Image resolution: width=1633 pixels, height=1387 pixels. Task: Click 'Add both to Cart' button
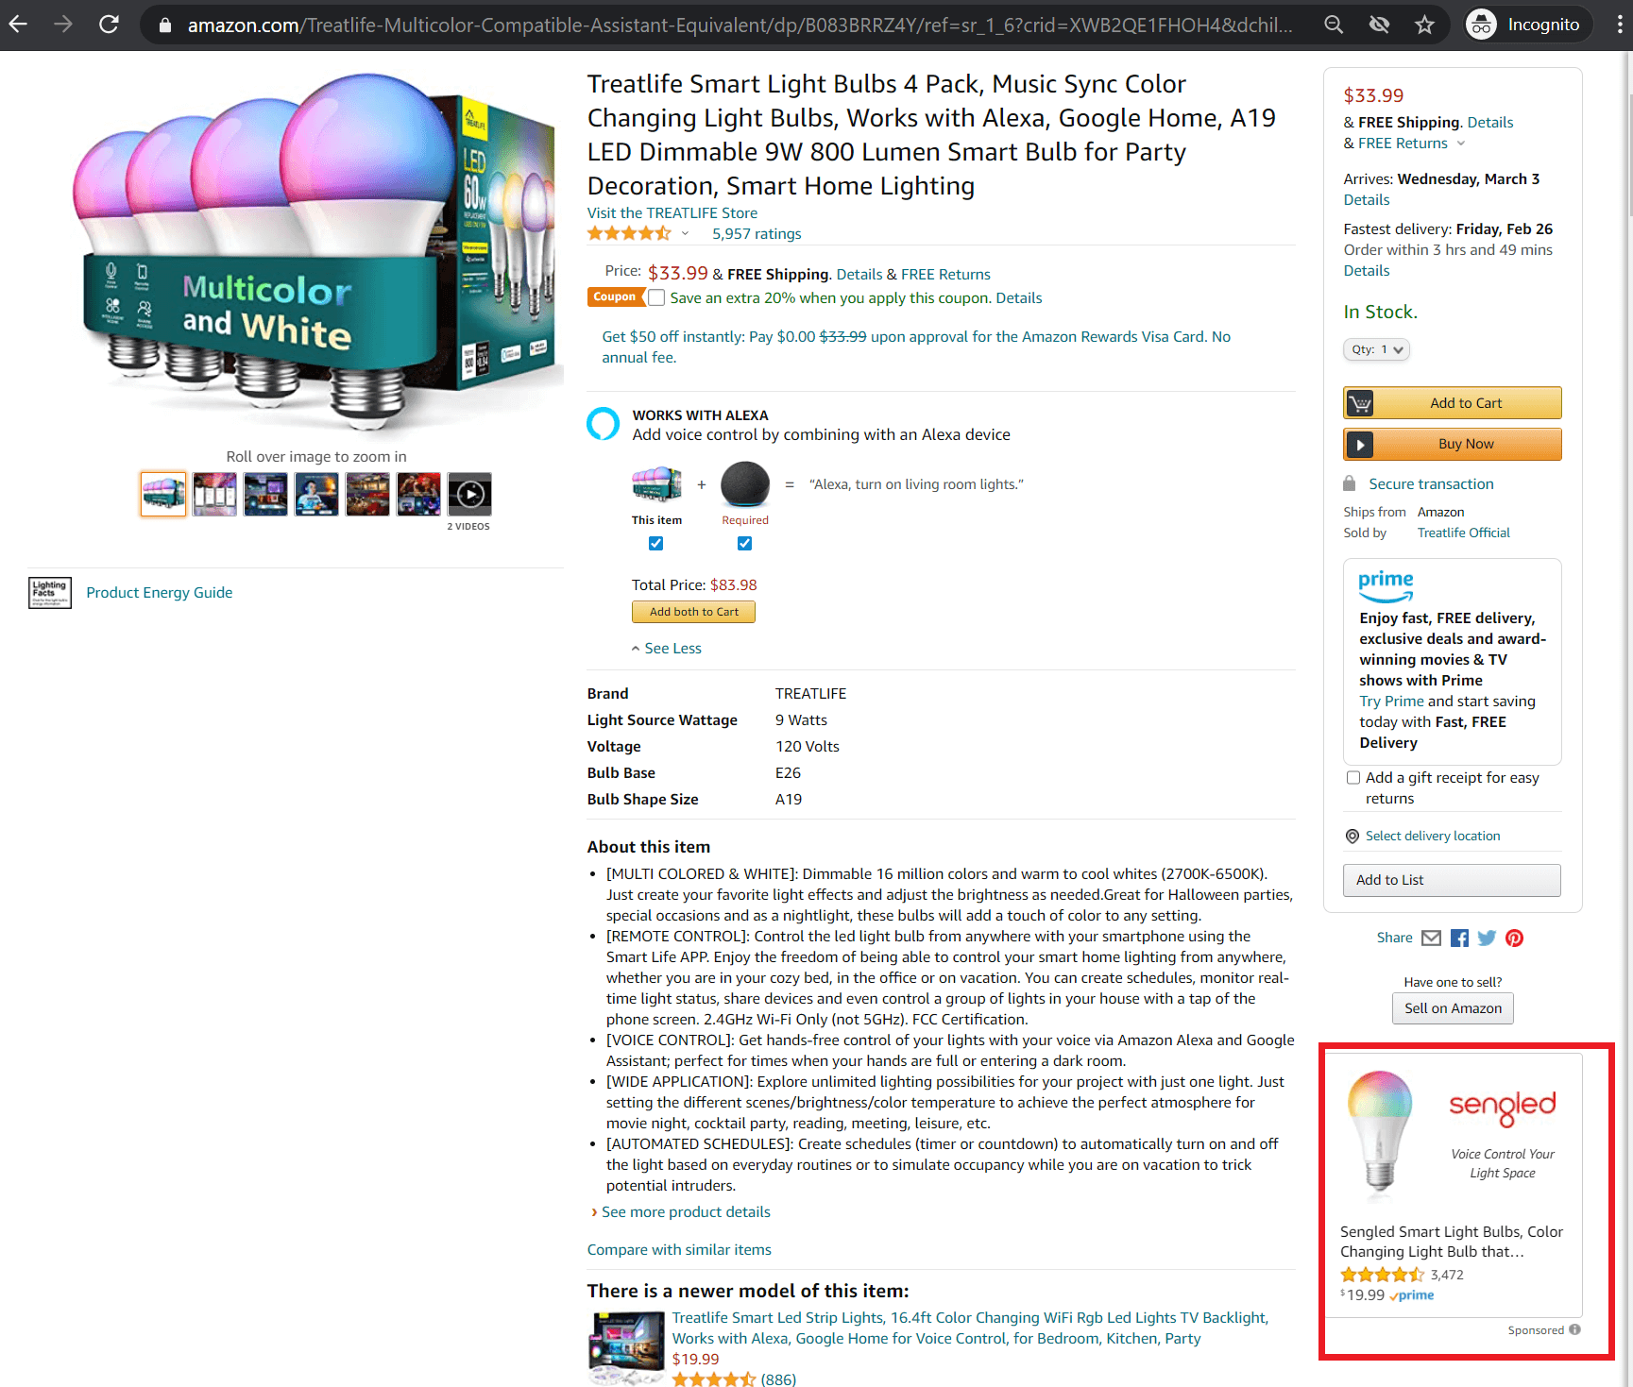[x=693, y=612]
